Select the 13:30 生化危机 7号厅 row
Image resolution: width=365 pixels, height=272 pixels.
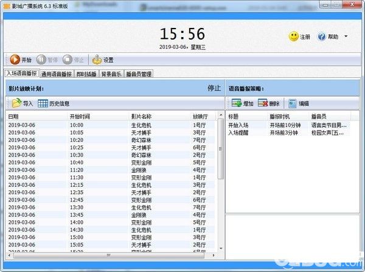click(x=110, y=207)
